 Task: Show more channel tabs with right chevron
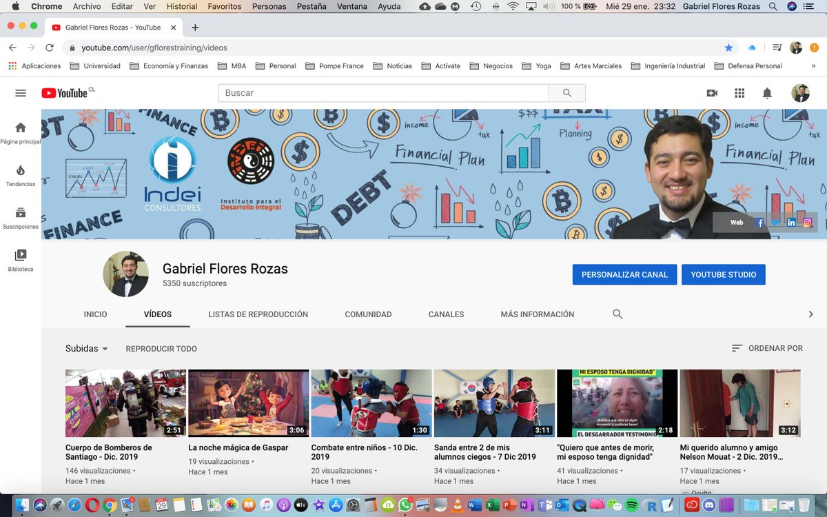pyautogui.click(x=810, y=314)
